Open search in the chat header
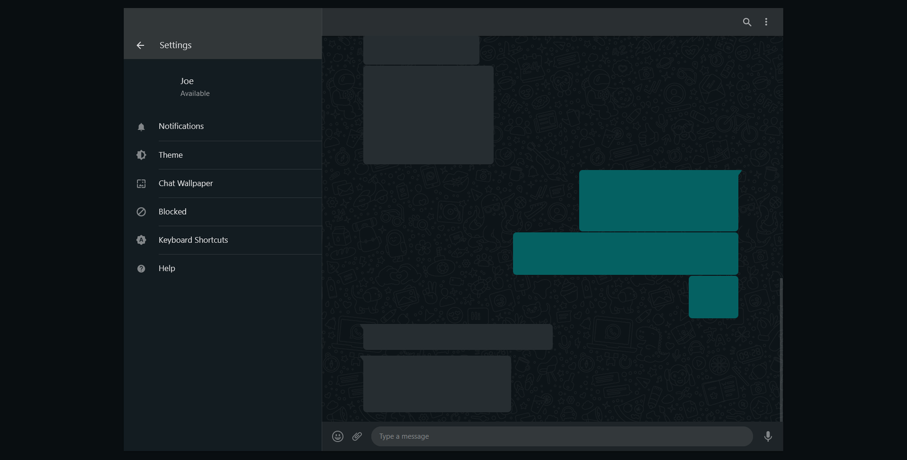Image resolution: width=907 pixels, height=460 pixels. tap(747, 22)
